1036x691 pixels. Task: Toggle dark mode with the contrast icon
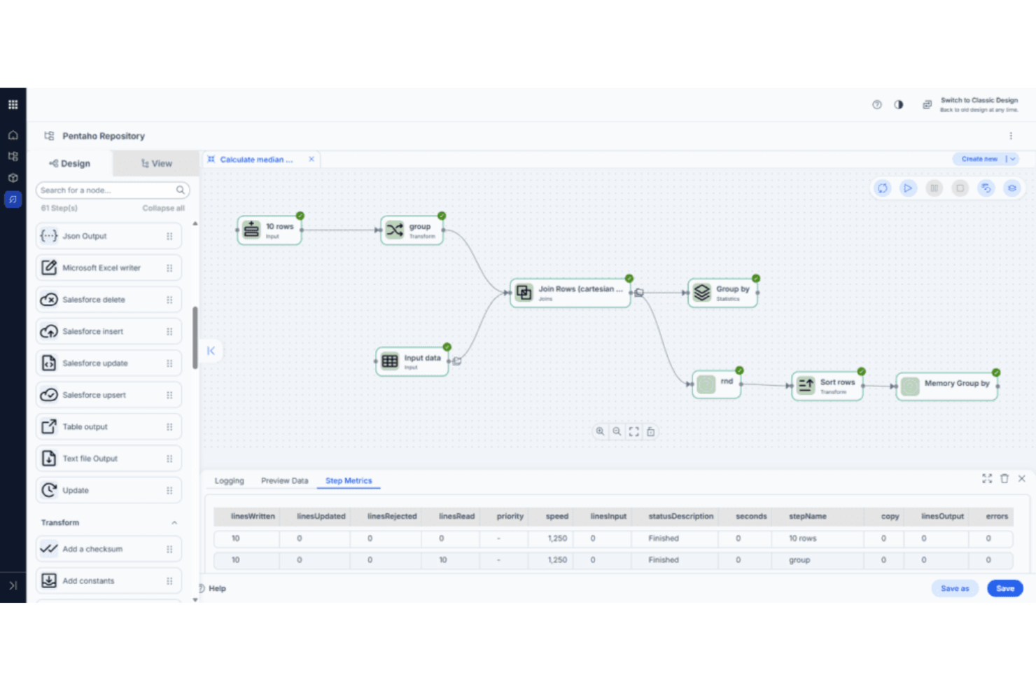click(899, 104)
